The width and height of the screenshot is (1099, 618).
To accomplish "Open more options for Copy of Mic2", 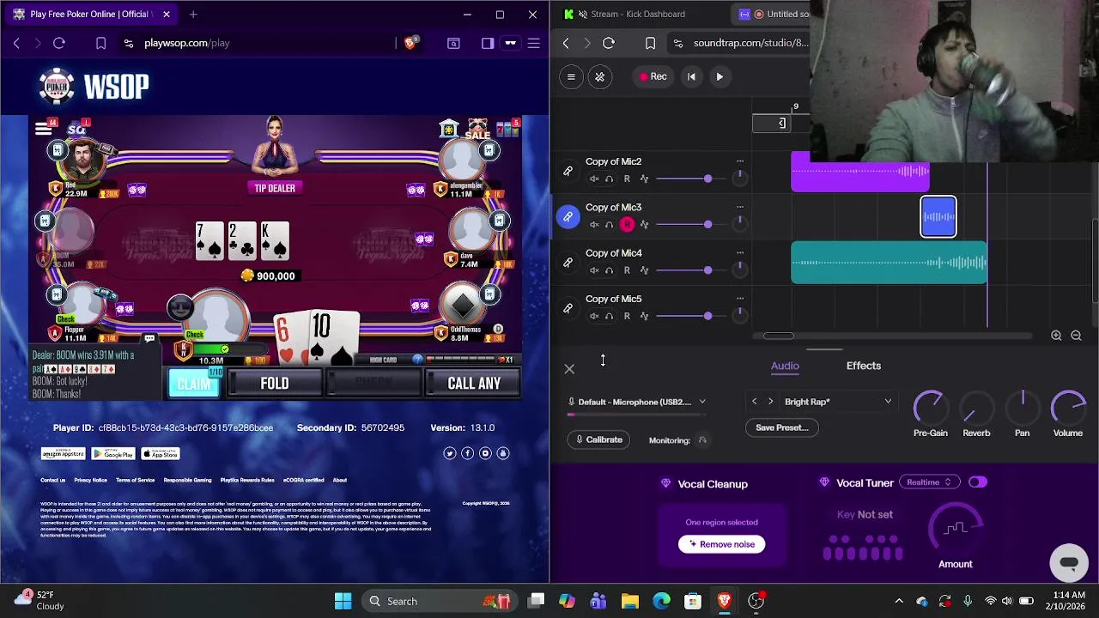I will click(x=740, y=161).
